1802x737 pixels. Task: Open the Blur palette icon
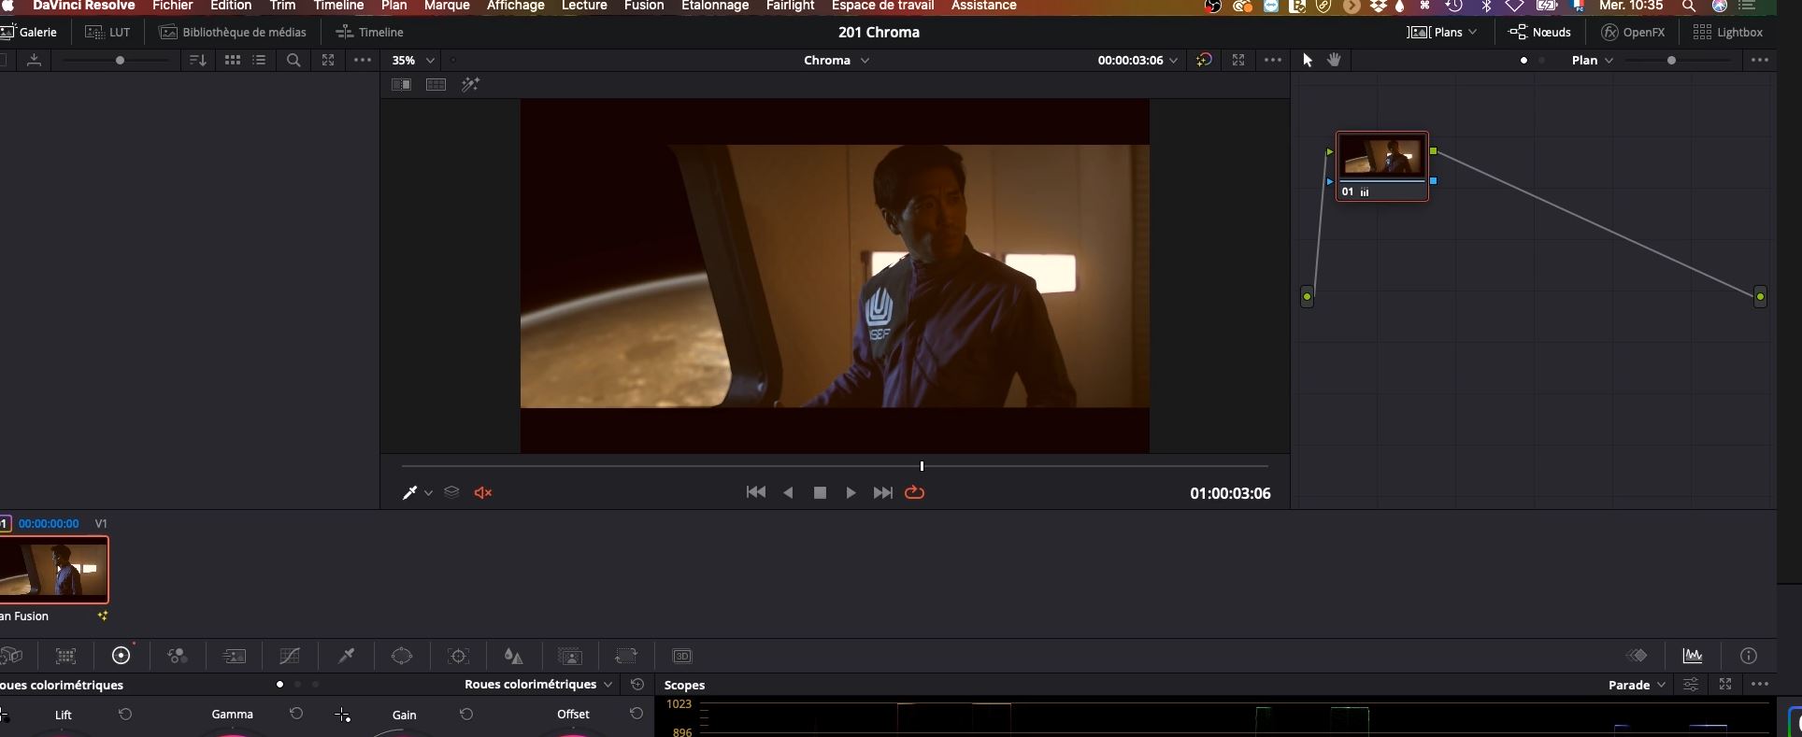point(513,656)
